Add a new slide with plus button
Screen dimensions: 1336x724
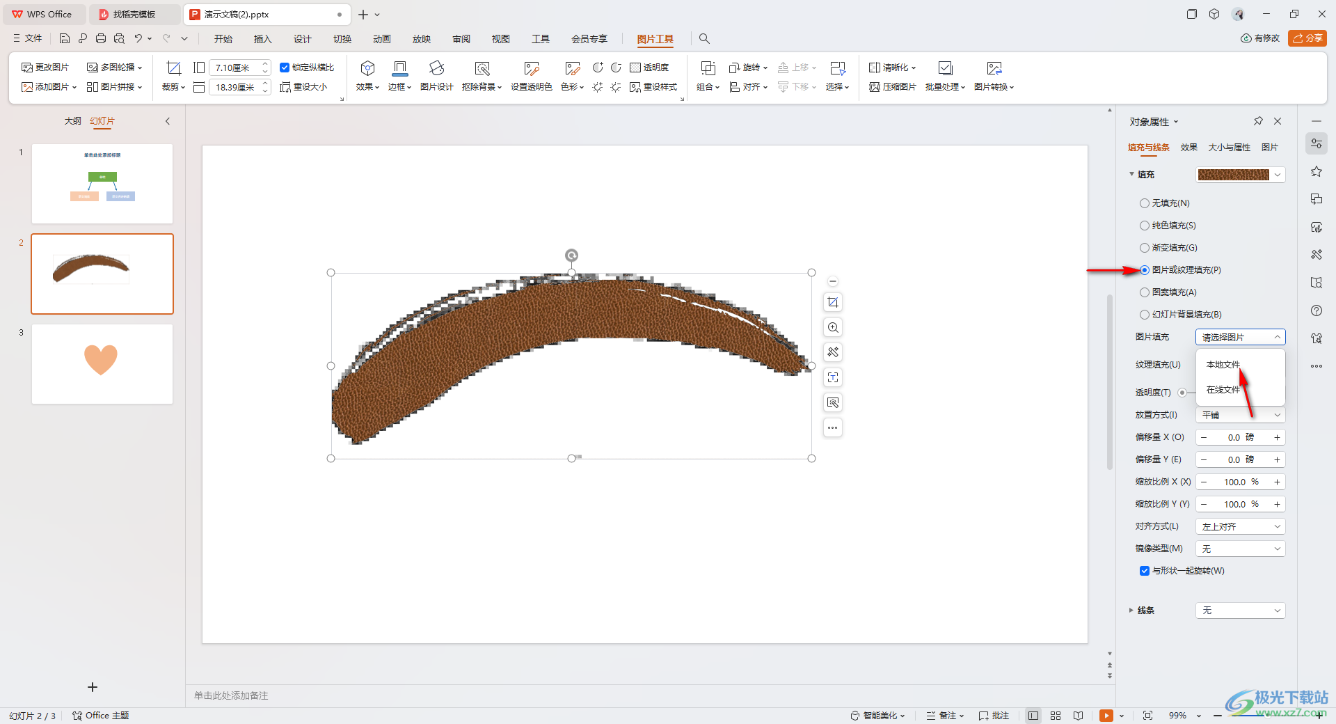coord(93,687)
